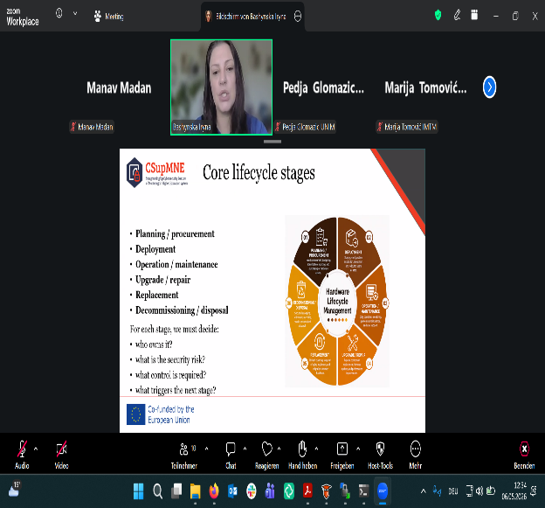Click the Zoom icon in the taskbar

pos(383,491)
